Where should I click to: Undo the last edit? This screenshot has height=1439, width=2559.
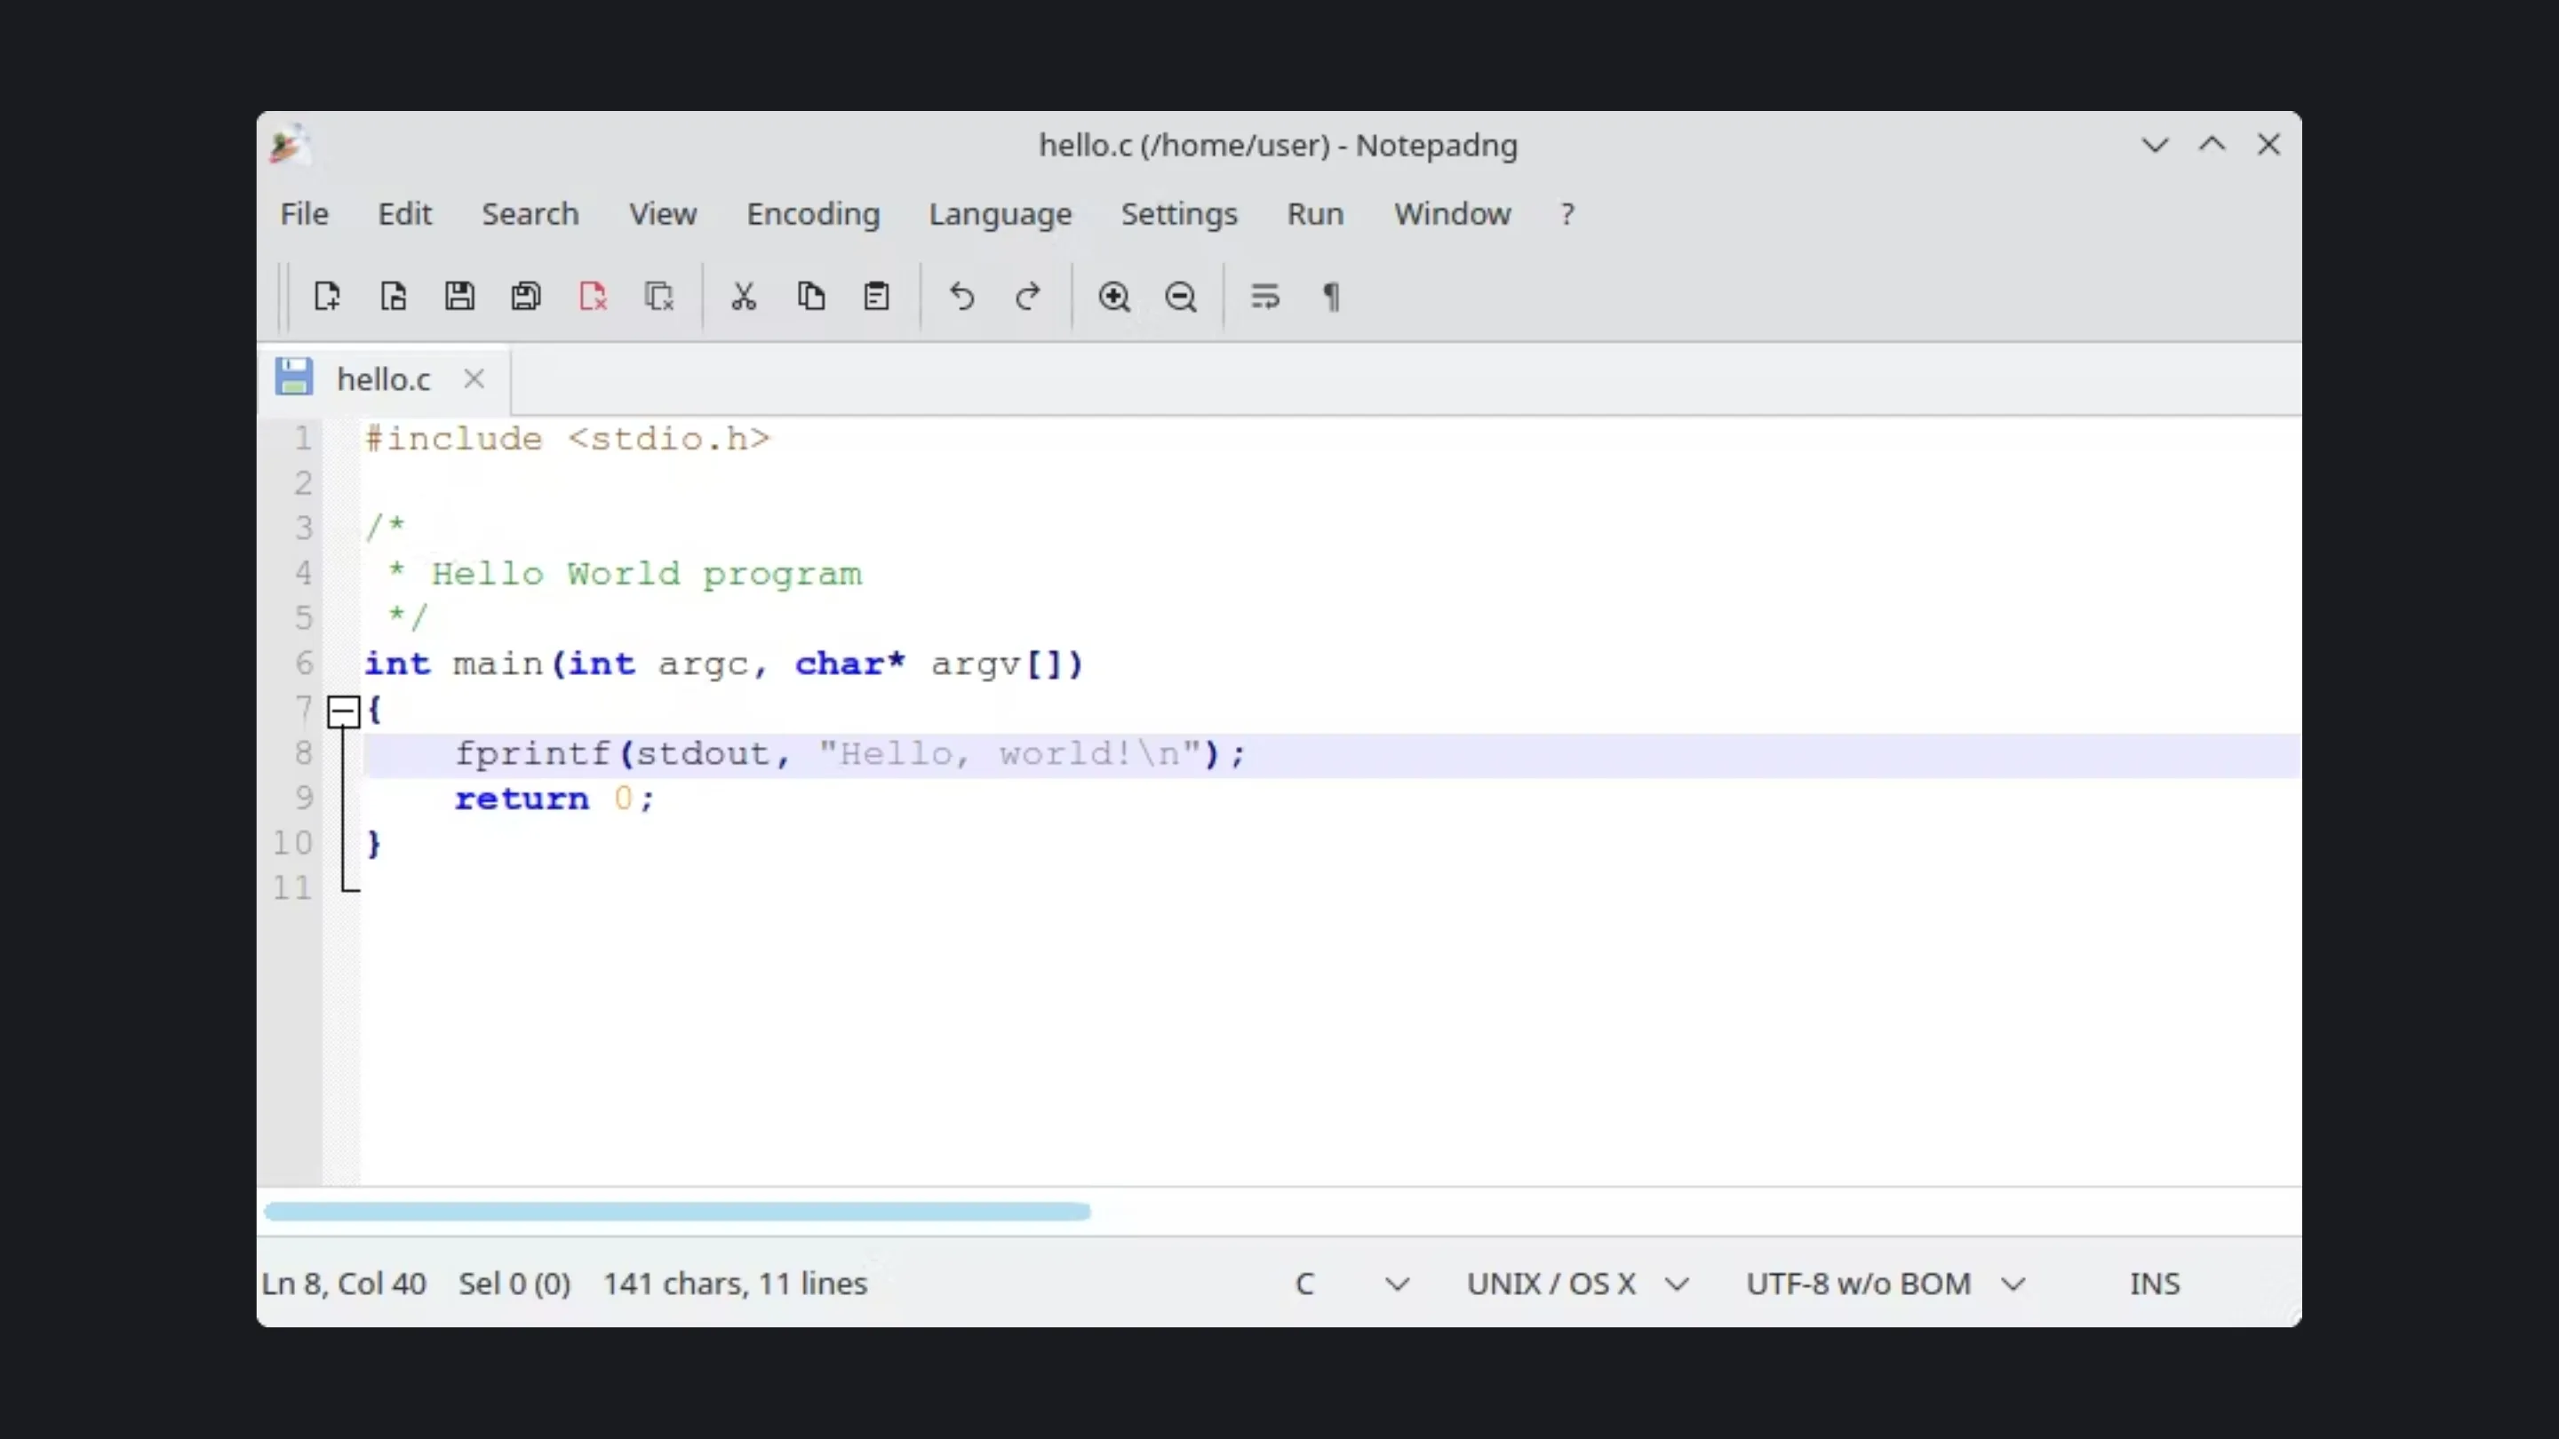click(961, 296)
